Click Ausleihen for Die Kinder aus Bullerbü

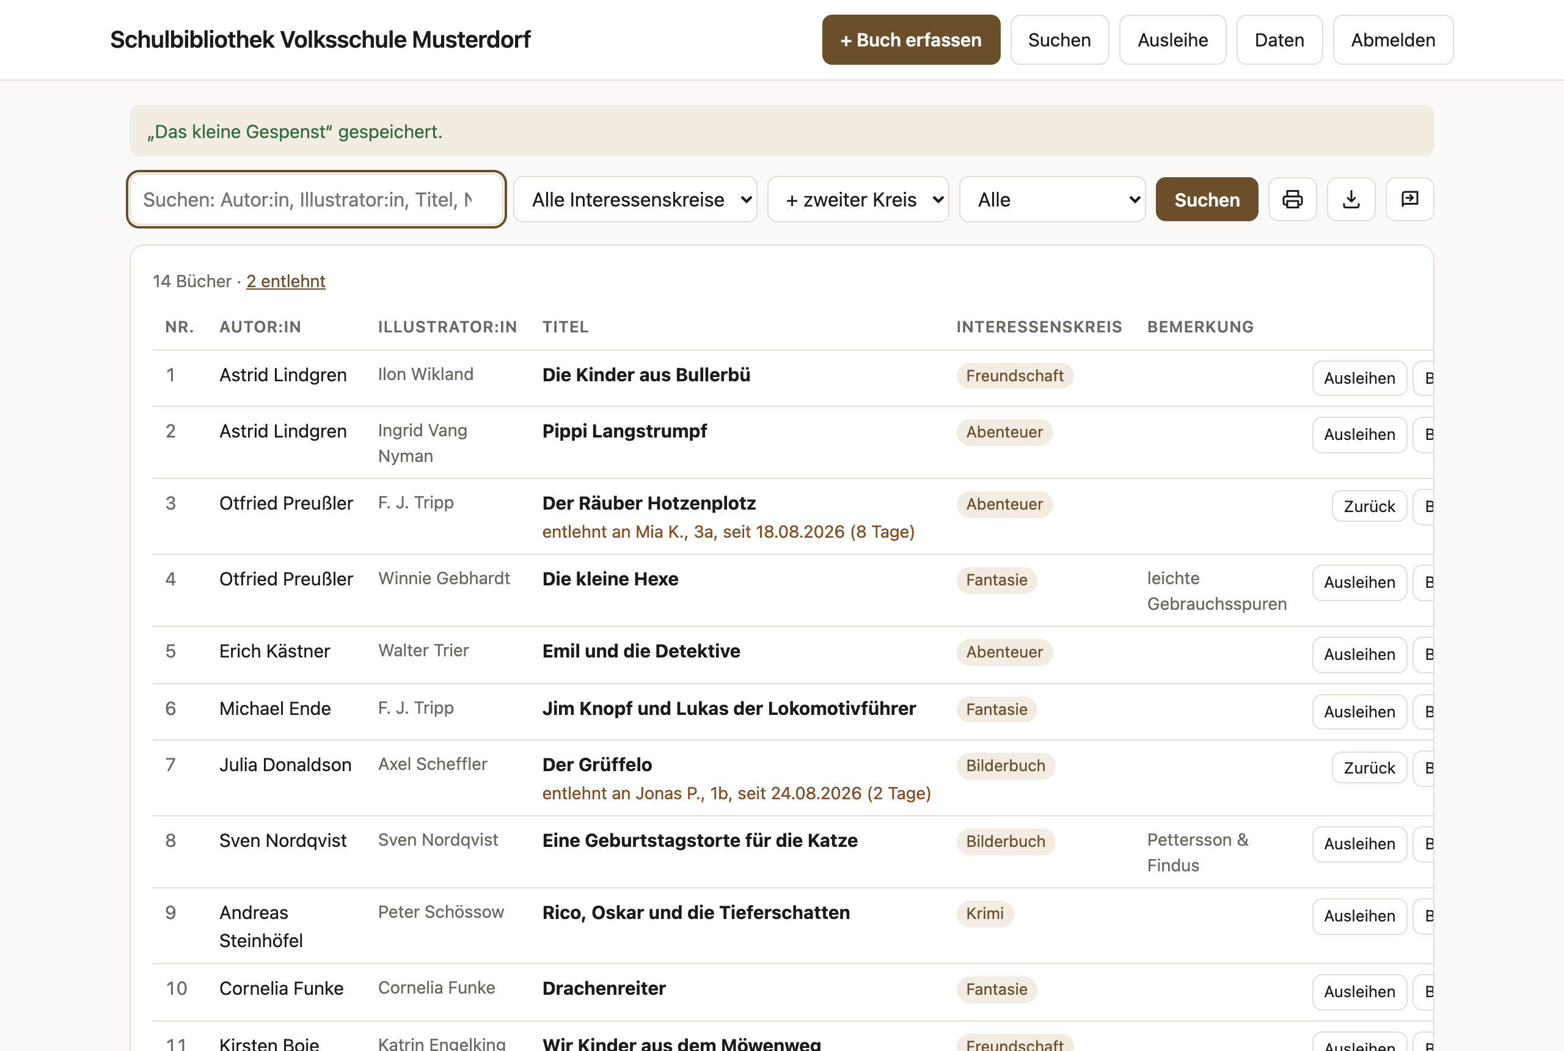point(1359,378)
